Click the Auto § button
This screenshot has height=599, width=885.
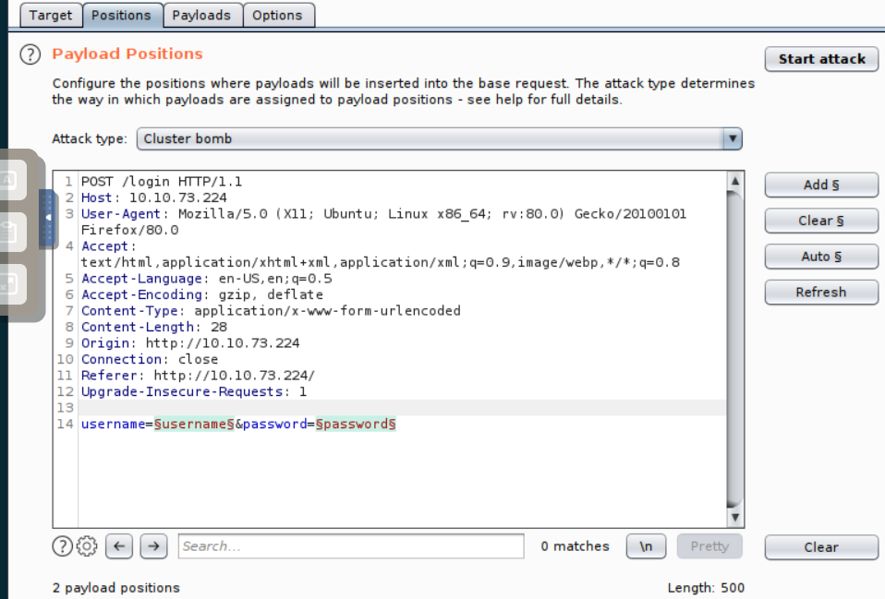820,257
